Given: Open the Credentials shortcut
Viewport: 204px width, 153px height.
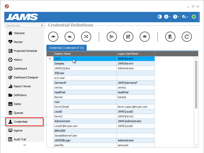Looking at the screenshot, I should pyautogui.click(x=24, y=122).
